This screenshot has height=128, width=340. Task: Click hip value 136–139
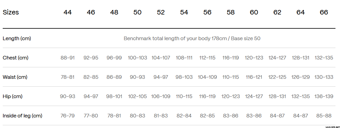pyautogui.click(x=324, y=96)
